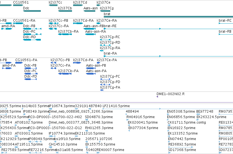Open the EK077304.5prime EST
Viewport: 233px width, 154px height.
pyautogui.click(x=129, y=131)
